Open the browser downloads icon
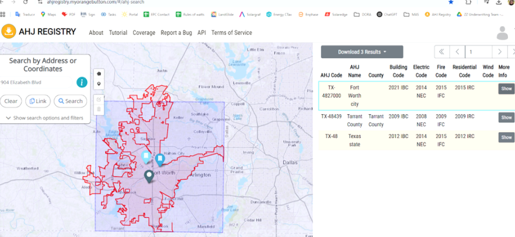This screenshot has width=515, height=237. coord(499,2)
